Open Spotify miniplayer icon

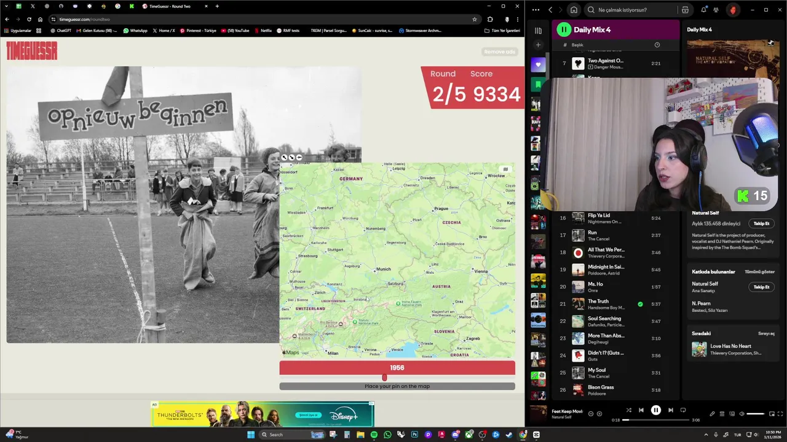[772, 414]
